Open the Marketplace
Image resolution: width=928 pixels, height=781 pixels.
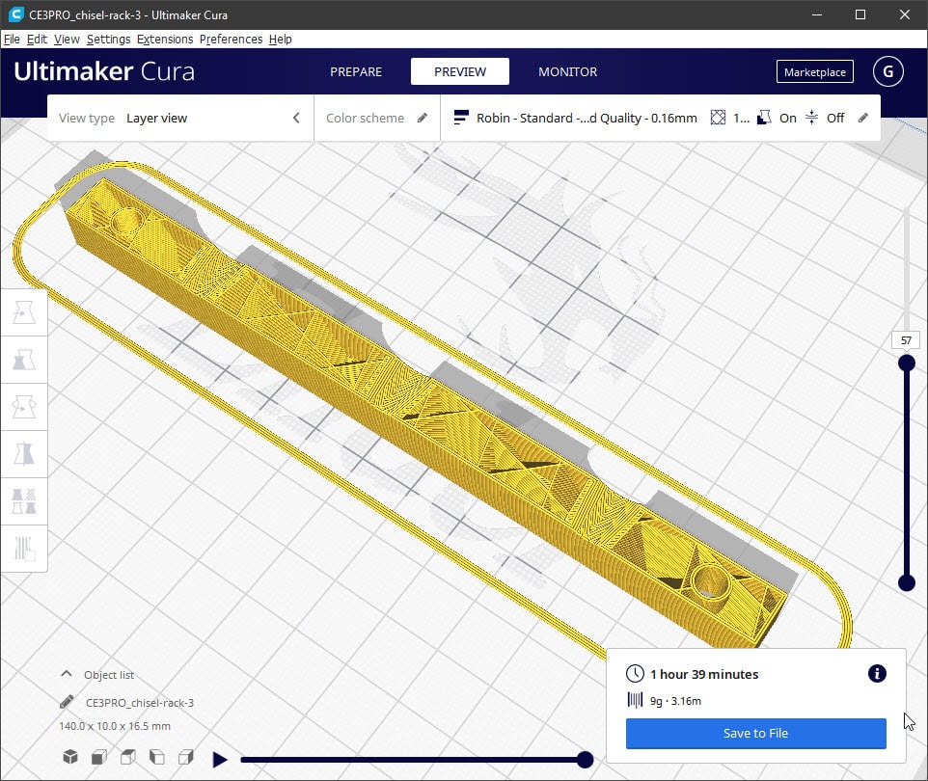coord(814,71)
